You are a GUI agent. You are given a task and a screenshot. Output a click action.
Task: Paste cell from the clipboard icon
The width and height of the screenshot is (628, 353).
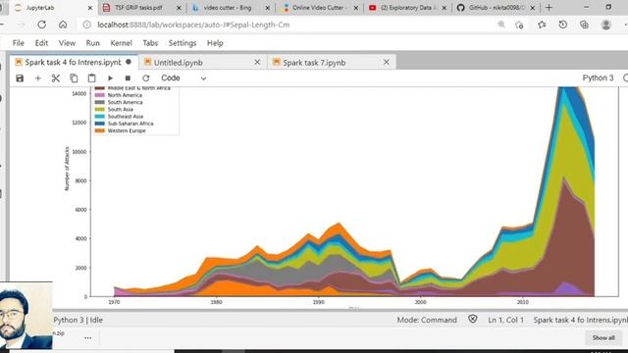click(x=91, y=78)
